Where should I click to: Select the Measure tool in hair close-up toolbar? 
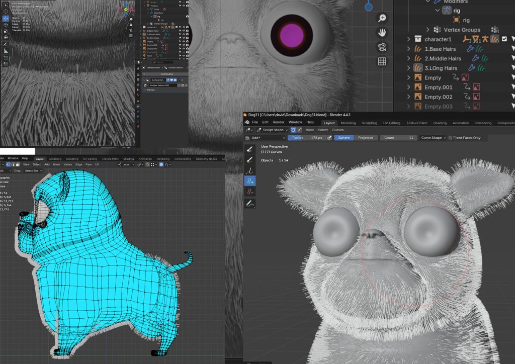click(6, 51)
